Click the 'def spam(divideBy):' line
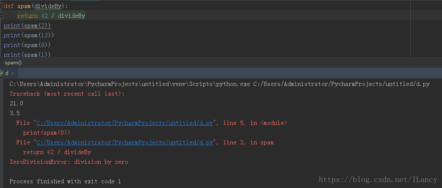Screen dimensions: 442x188 [36, 6]
